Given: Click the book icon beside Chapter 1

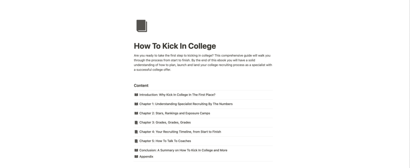Looking at the screenshot, I should pos(136,104).
